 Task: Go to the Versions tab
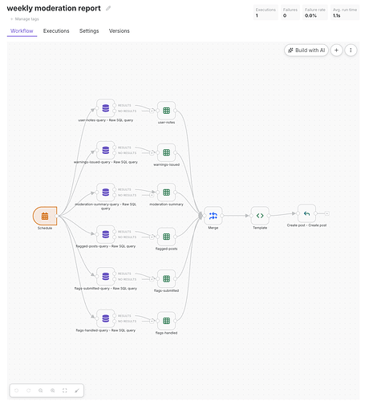pyautogui.click(x=120, y=31)
